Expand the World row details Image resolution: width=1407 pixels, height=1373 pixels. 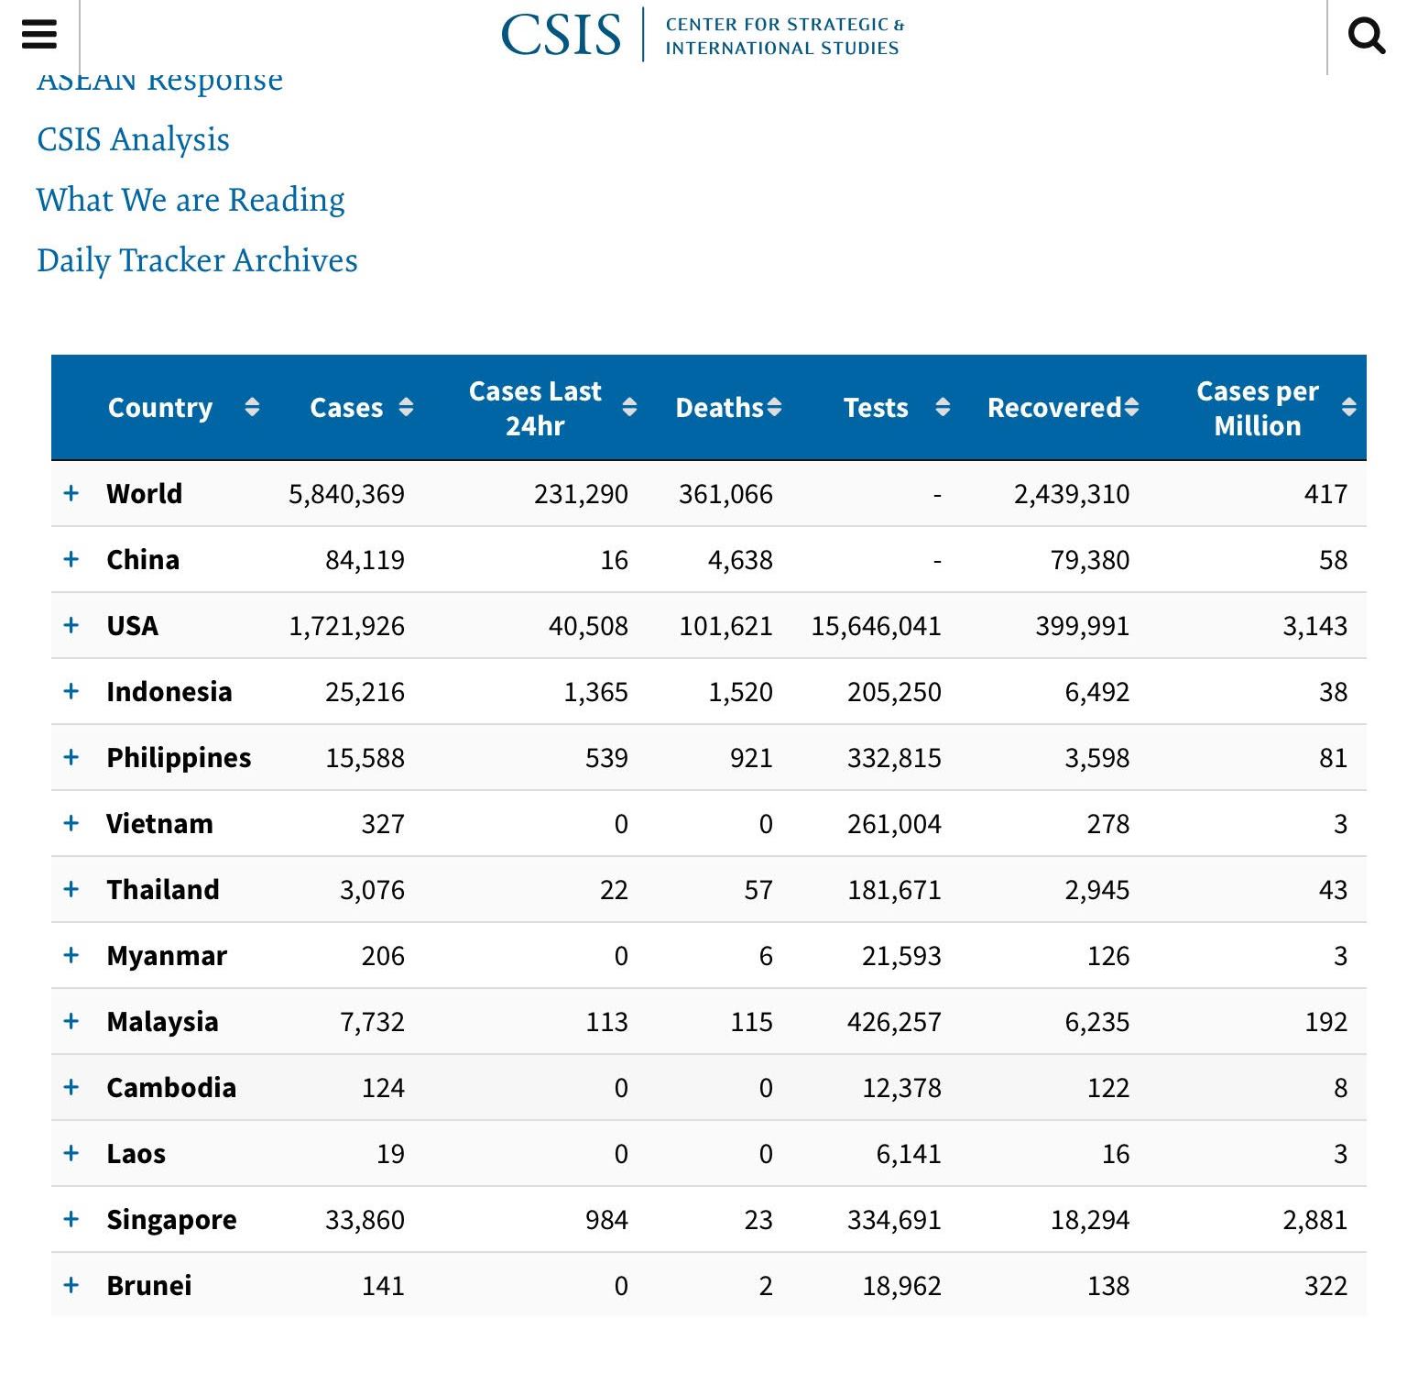click(x=71, y=493)
